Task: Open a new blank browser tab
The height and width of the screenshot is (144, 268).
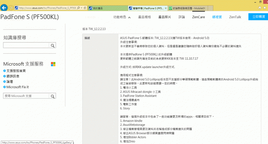Action: click(211, 8)
